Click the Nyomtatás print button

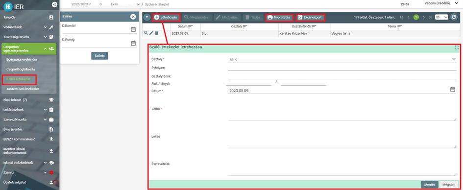279,18
